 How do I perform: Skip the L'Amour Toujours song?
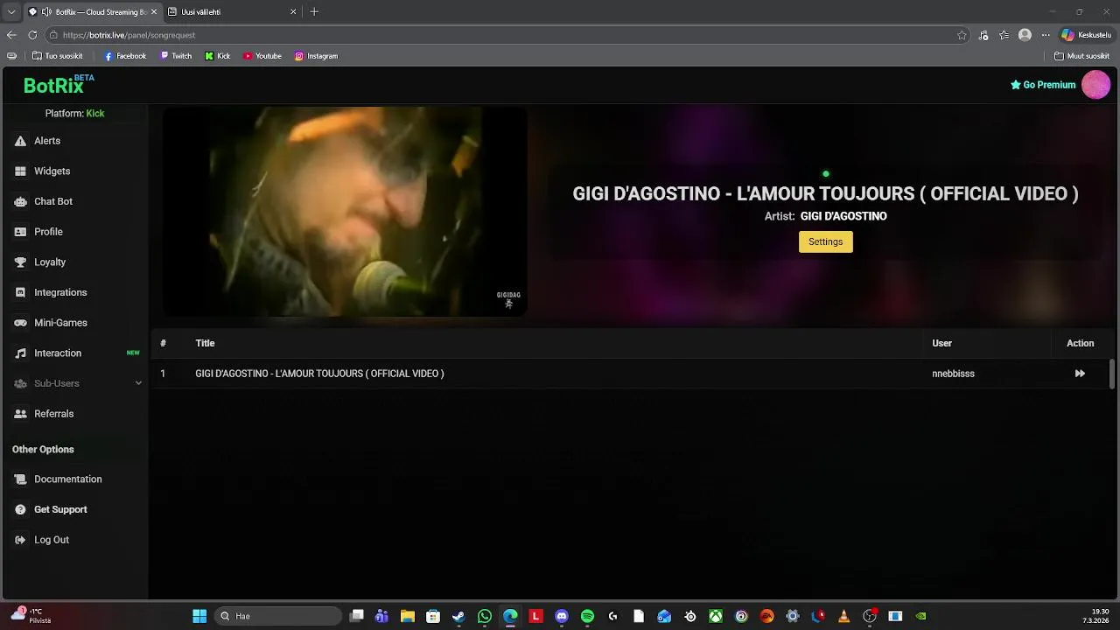(x=1080, y=374)
